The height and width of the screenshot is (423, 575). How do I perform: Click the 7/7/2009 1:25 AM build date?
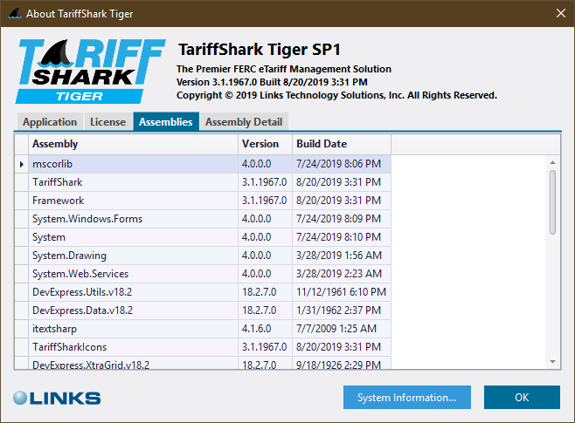[342, 329]
